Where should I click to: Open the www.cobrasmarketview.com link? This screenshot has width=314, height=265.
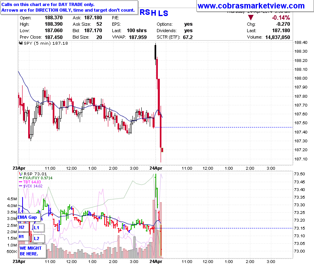(251, 6)
